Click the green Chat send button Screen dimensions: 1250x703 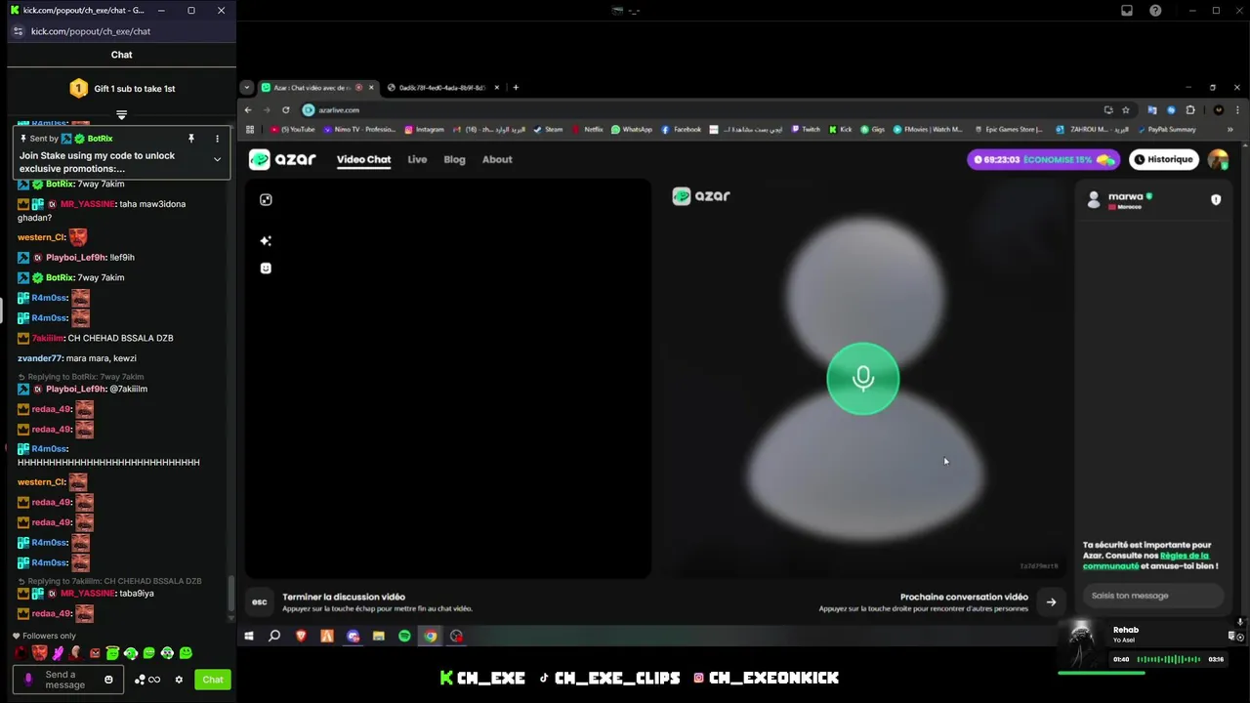pos(213,680)
